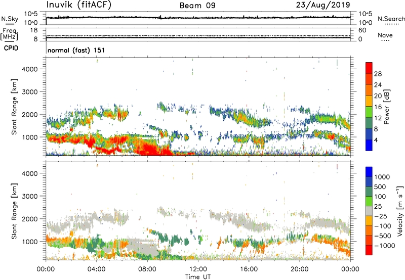The width and height of the screenshot is (405, 280).
Task: Click the 'Freq. [MHz]' axis label
Action: coord(9,34)
